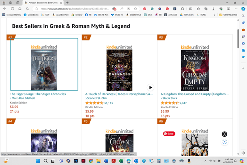Viewport: 247px width, 165px height.
Task: Open the Windows Start button
Action: pos(38,161)
